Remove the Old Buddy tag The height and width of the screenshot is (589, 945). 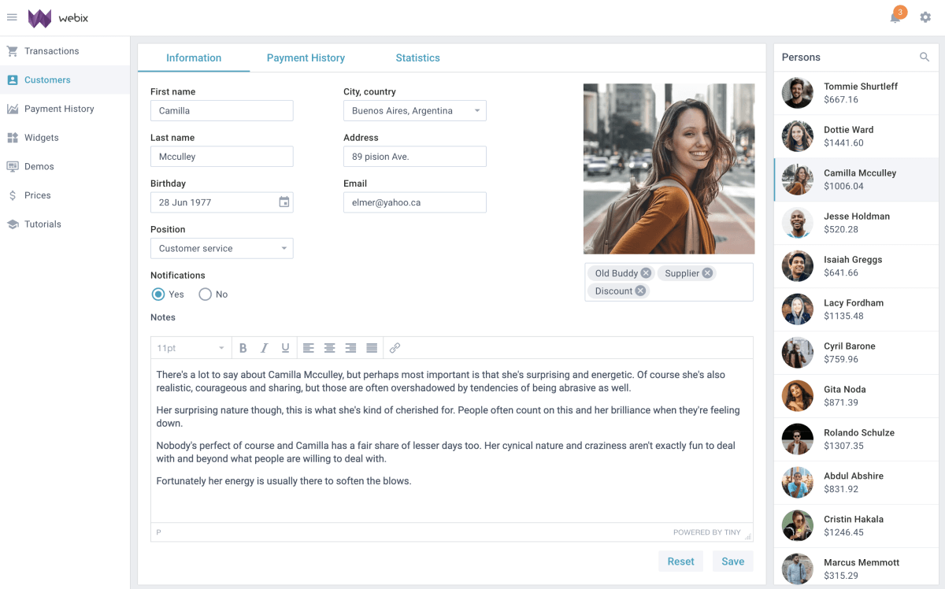point(646,273)
